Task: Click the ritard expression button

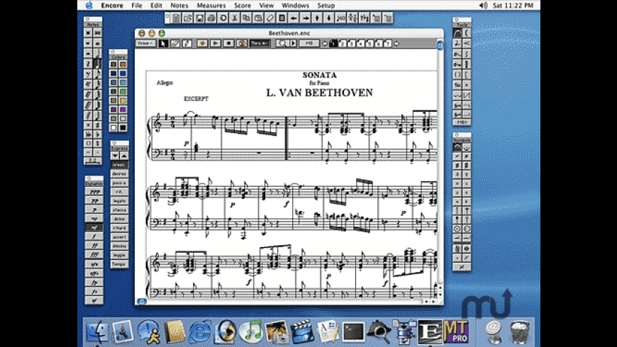Action: click(119, 228)
